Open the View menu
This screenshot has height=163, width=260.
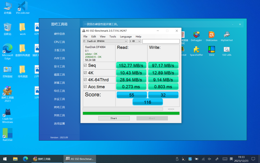[103, 37]
